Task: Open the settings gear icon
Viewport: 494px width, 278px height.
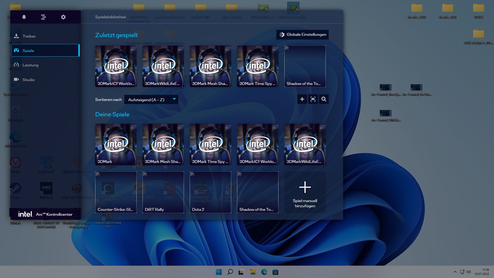Action: click(63, 17)
